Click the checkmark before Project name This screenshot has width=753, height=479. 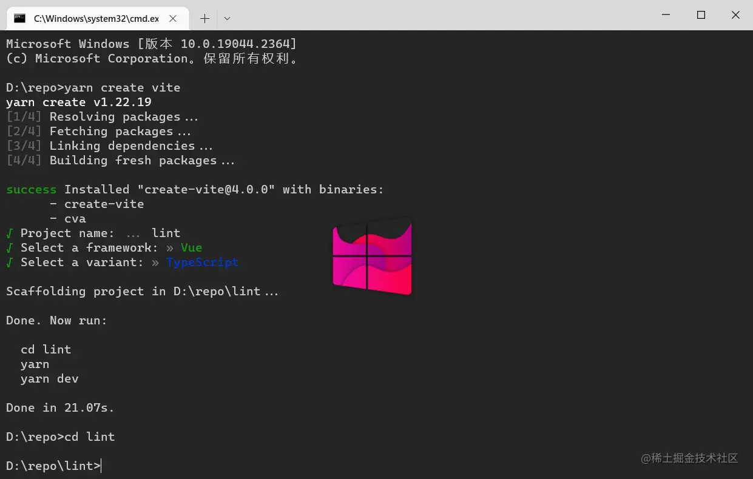coord(8,233)
